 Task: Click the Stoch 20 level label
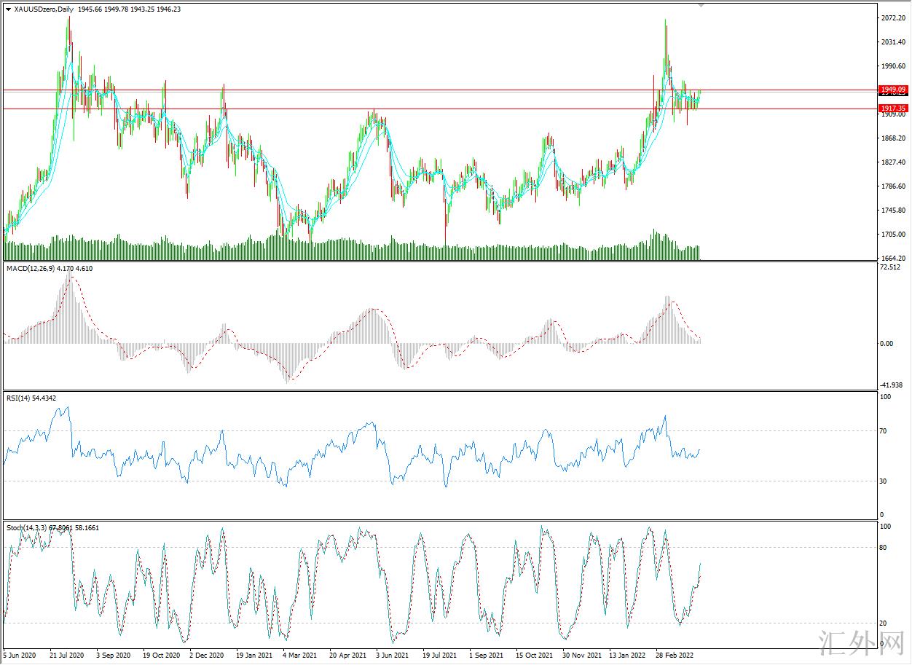[883, 623]
